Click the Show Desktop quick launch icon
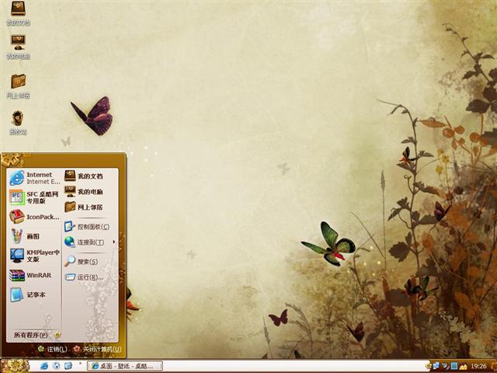The width and height of the screenshot is (497, 373). tap(68, 366)
